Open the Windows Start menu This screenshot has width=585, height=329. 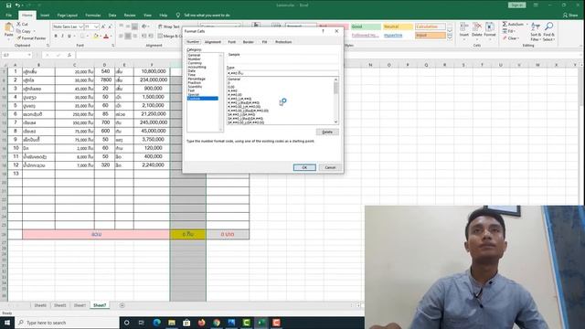pos(7,323)
